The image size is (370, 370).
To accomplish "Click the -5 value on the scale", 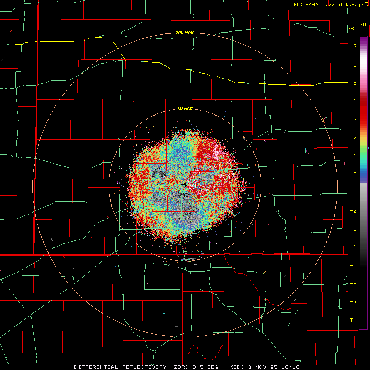I will pos(353,266).
